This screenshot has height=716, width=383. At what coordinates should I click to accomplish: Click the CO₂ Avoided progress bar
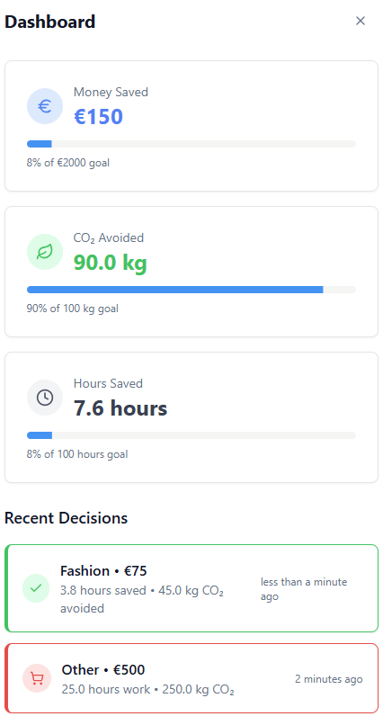191,290
